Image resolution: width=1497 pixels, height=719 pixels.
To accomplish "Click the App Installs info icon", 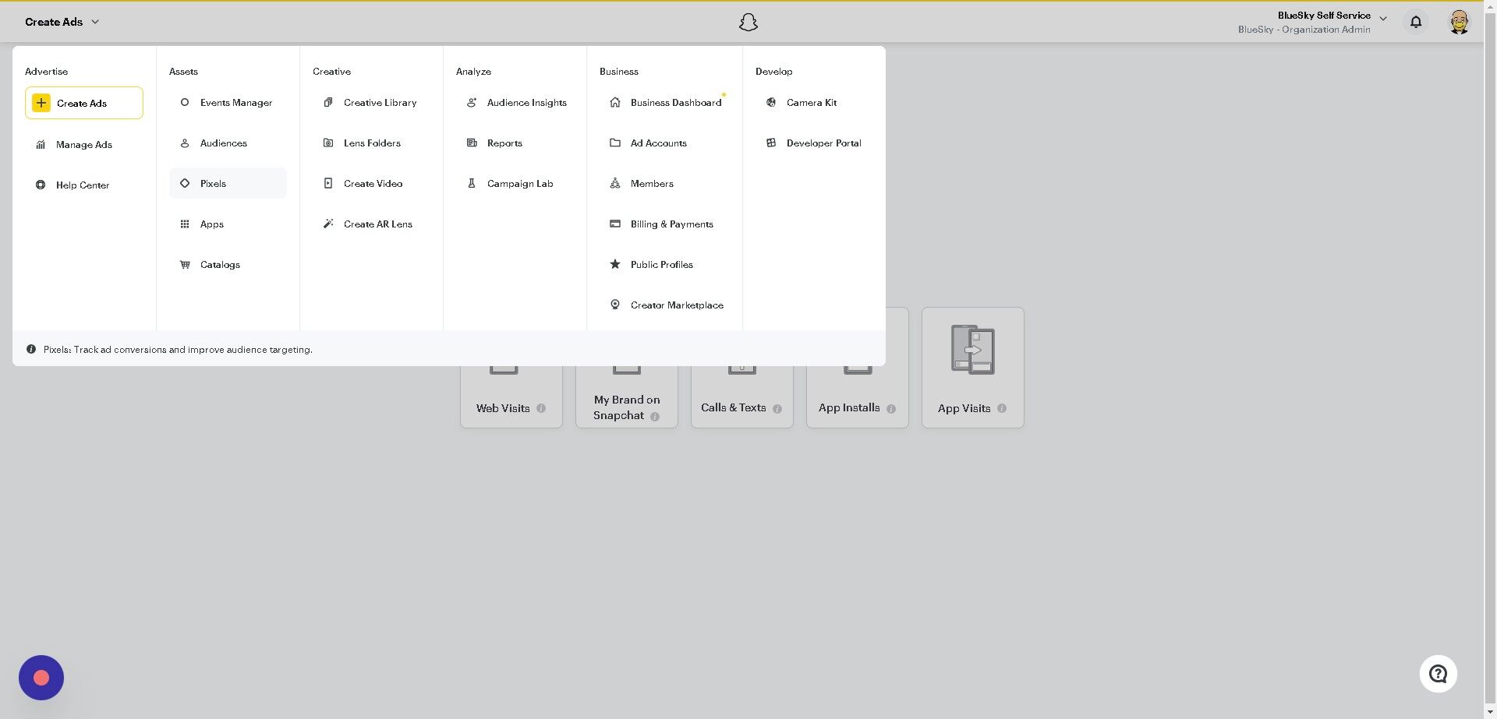I will (891, 409).
